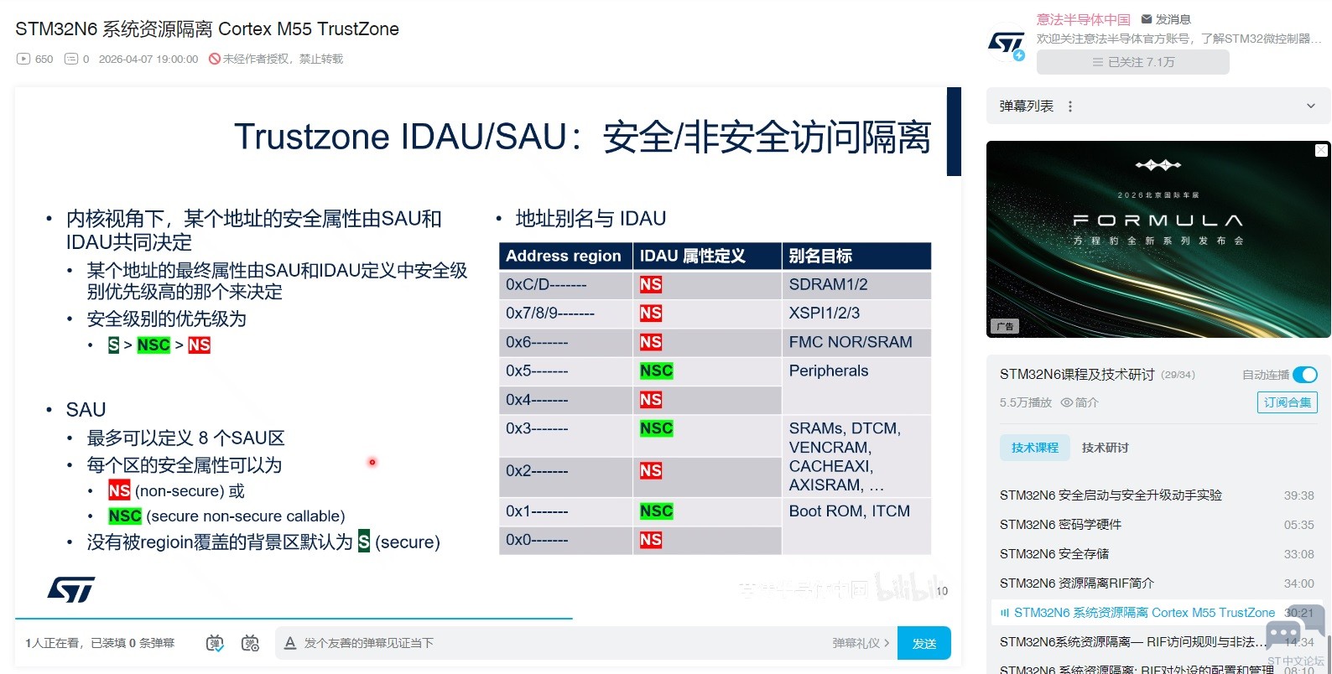Image resolution: width=1332 pixels, height=674 pixels.
Task: Click the eye icon next to 简介
Action: (x=1067, y=402)
